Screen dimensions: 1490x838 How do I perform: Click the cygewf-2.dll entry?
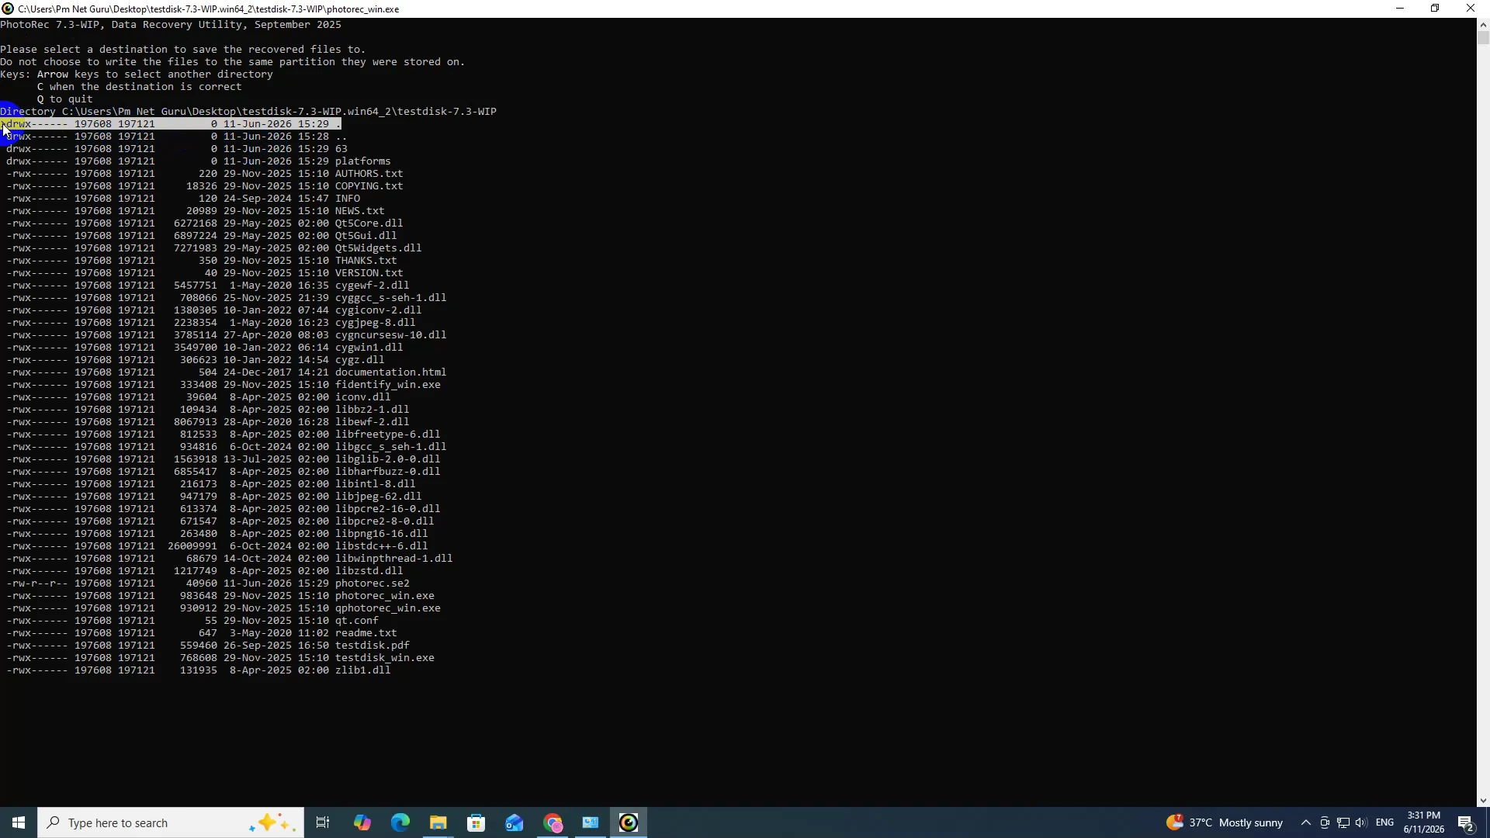click(x=208, y=286)
